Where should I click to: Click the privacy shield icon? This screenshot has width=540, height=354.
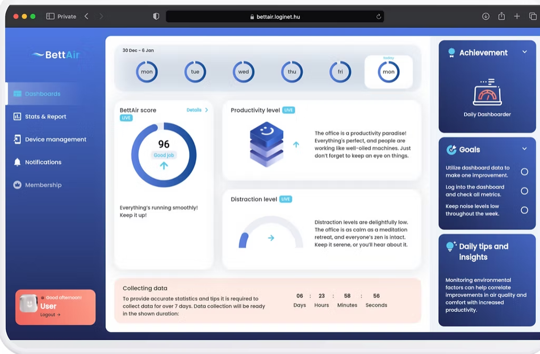coord(156,16)
